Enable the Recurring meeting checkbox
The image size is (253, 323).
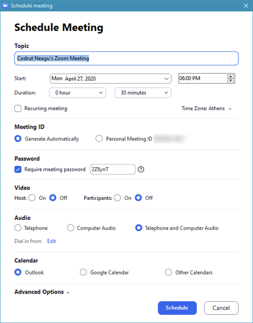[18, 108]
